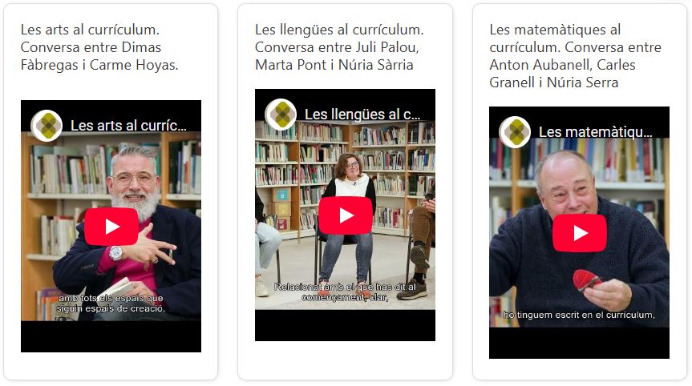Screen dimensions: 692x386
Task: Click the subtitle 'amb tots els espais que siguin espais de creació'
Action: (111, 304)
